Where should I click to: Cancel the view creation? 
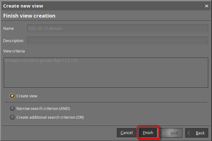point(127,133)
